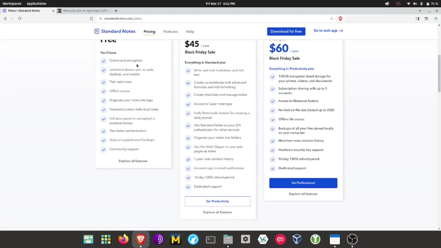
Task: Launch Firefox from the dock
Action: point(123,239)
